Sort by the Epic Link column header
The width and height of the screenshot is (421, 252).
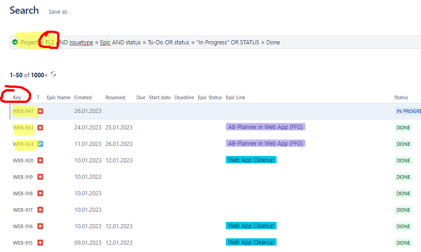235,97
